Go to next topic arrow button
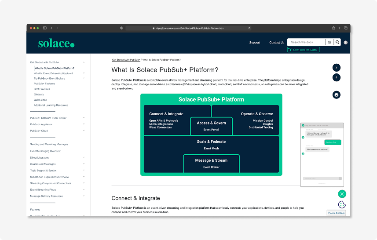The height and width of the screenshot is (240, 377). [x=336, y=67]
